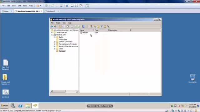
Task: Select the Manager OU in tree
Action: pos(62,51)
